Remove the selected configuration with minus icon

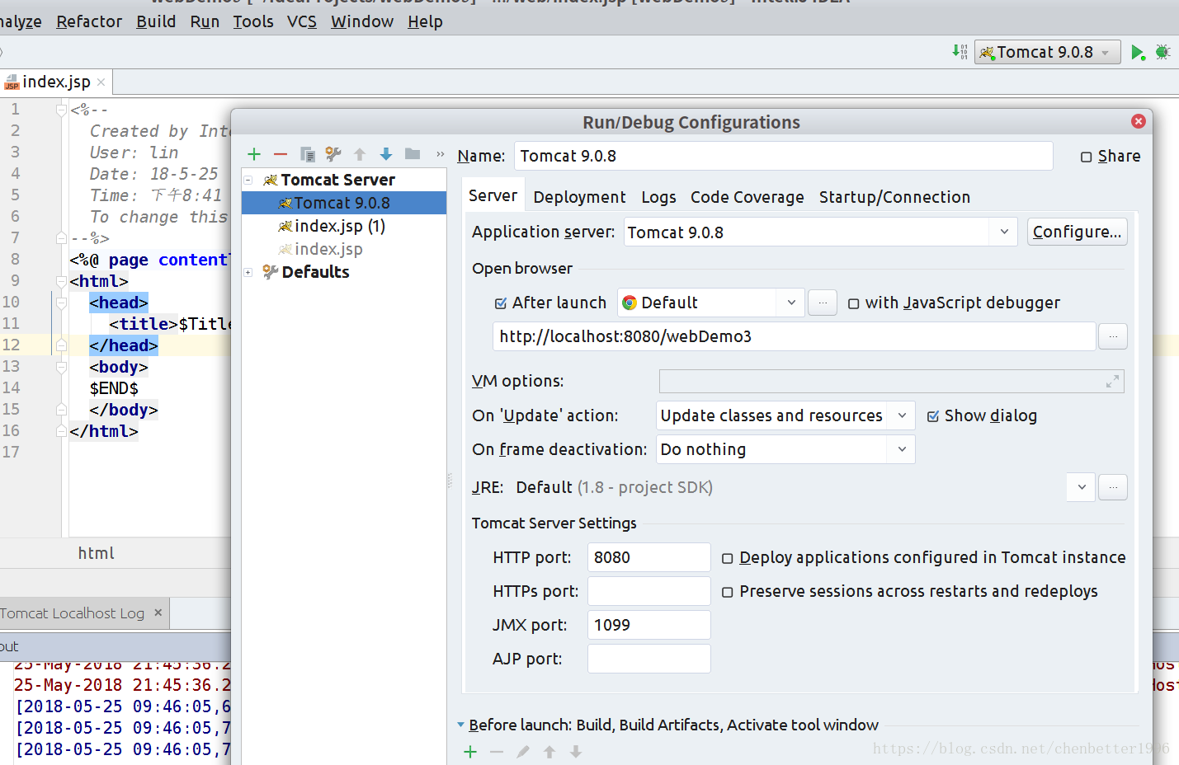(x=281, y=154)
